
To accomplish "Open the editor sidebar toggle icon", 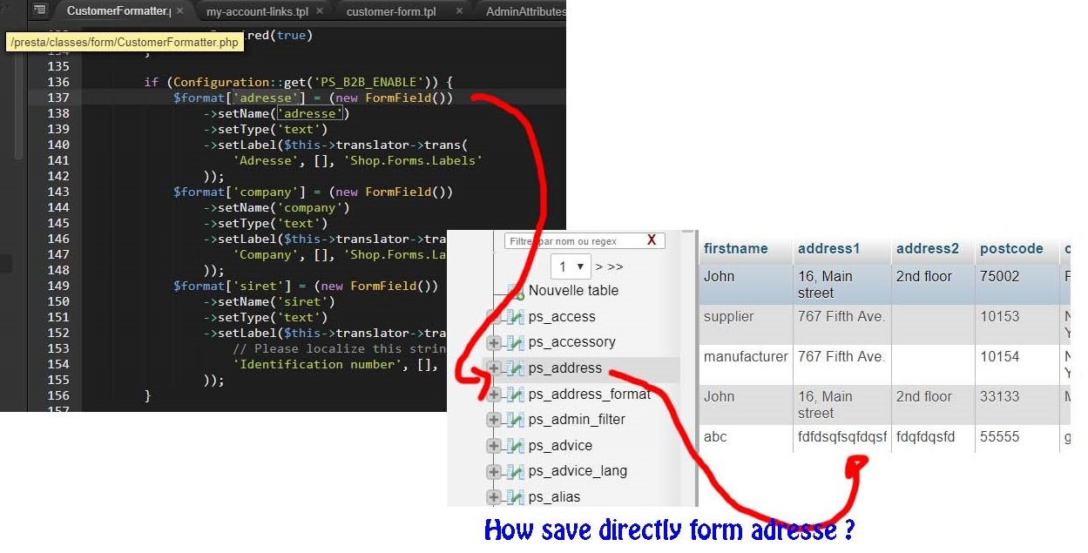I will click(39, 10).
